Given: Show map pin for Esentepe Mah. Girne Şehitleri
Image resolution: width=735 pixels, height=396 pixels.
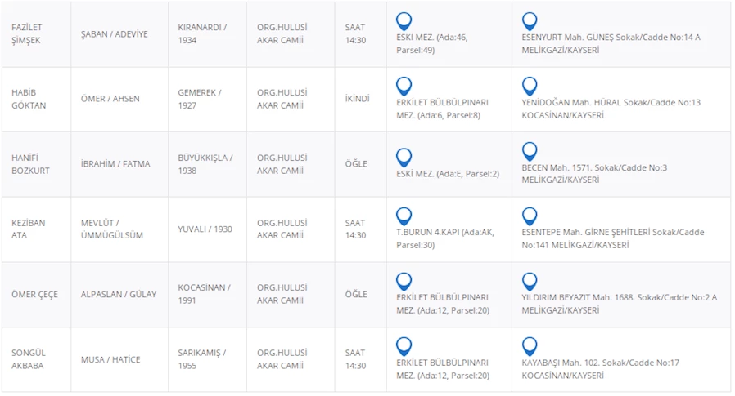Looking at the screenshot, I should click(x=530, y=216).
